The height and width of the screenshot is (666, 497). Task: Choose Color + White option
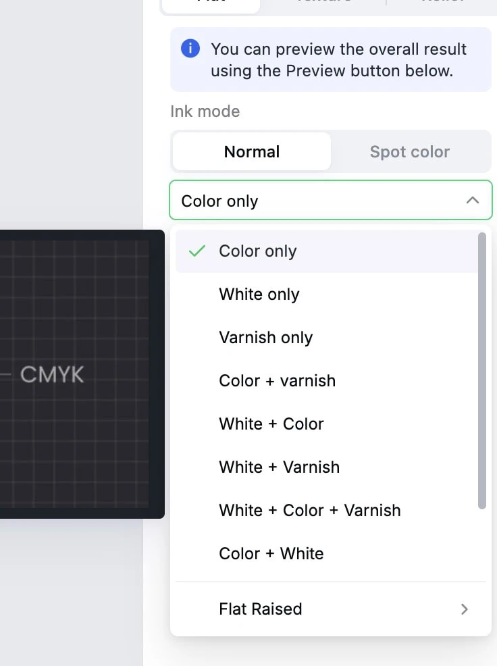click(x=326, y=554)
